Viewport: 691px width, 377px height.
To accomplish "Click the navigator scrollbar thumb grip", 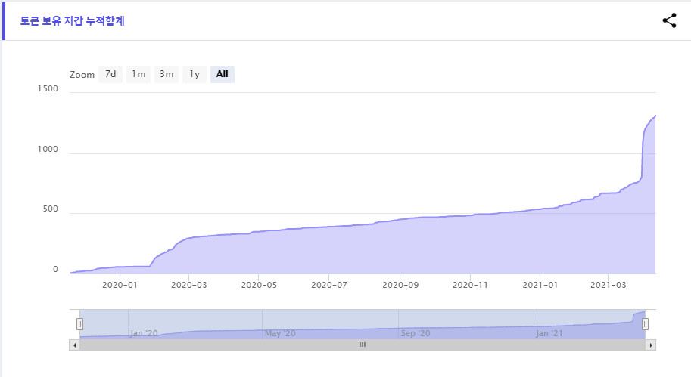I will pyautogui.click(x=363, y=345).
